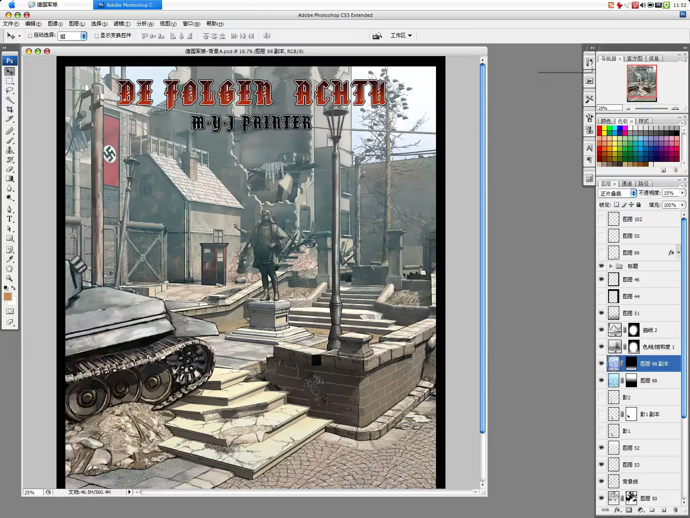Add layer mask using Layers panel bottom icon
Screen dimensions: 690x518
tap(629, 510)
